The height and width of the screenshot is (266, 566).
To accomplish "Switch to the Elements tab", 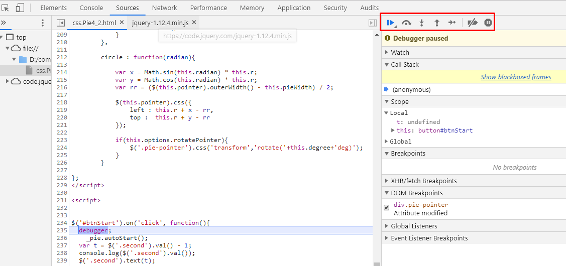I will (53, 8).
